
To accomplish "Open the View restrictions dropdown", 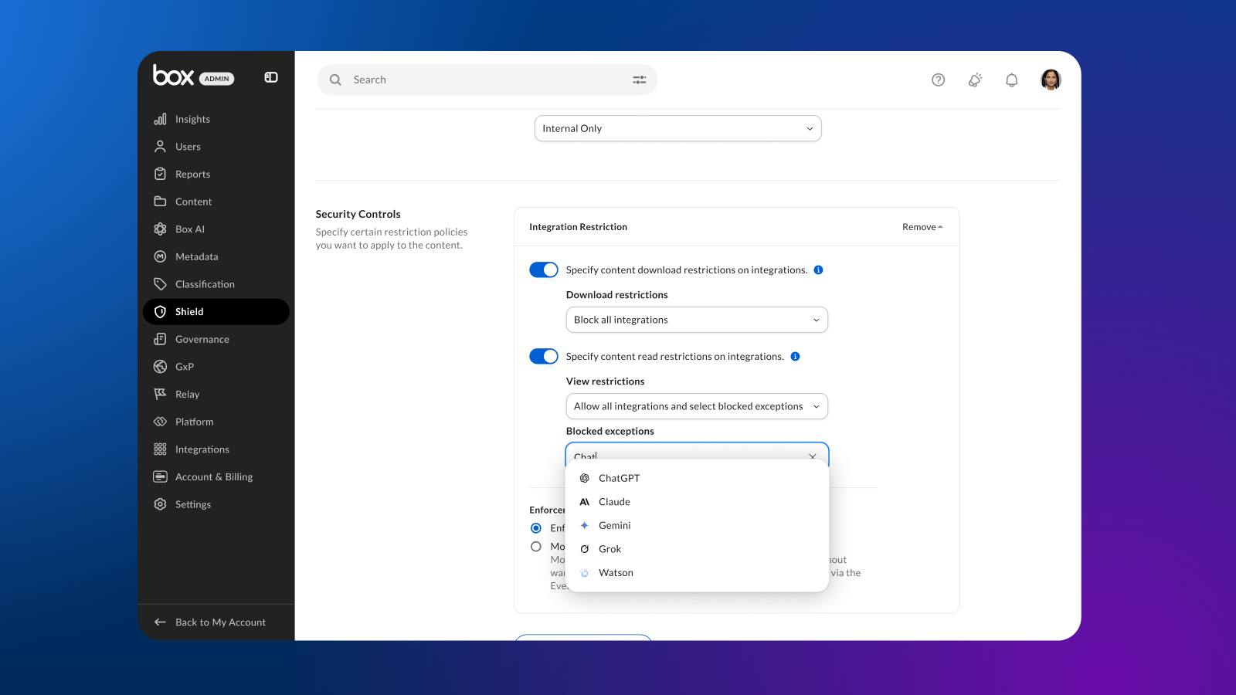I will pos(697,406).
